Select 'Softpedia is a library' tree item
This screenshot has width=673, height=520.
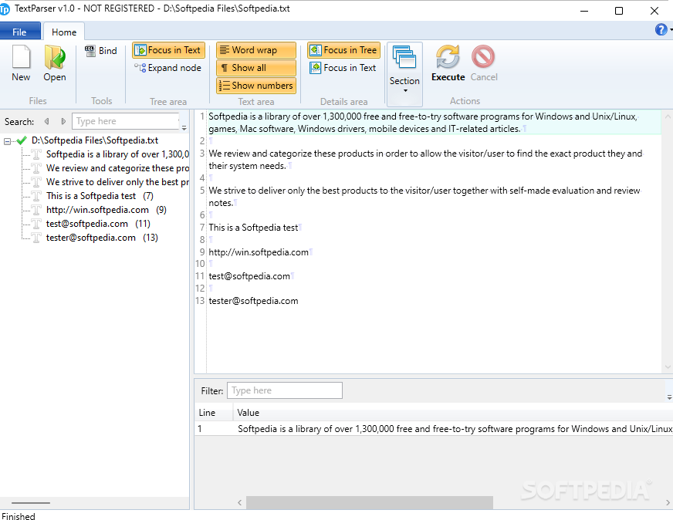click(x=117, y=154)
